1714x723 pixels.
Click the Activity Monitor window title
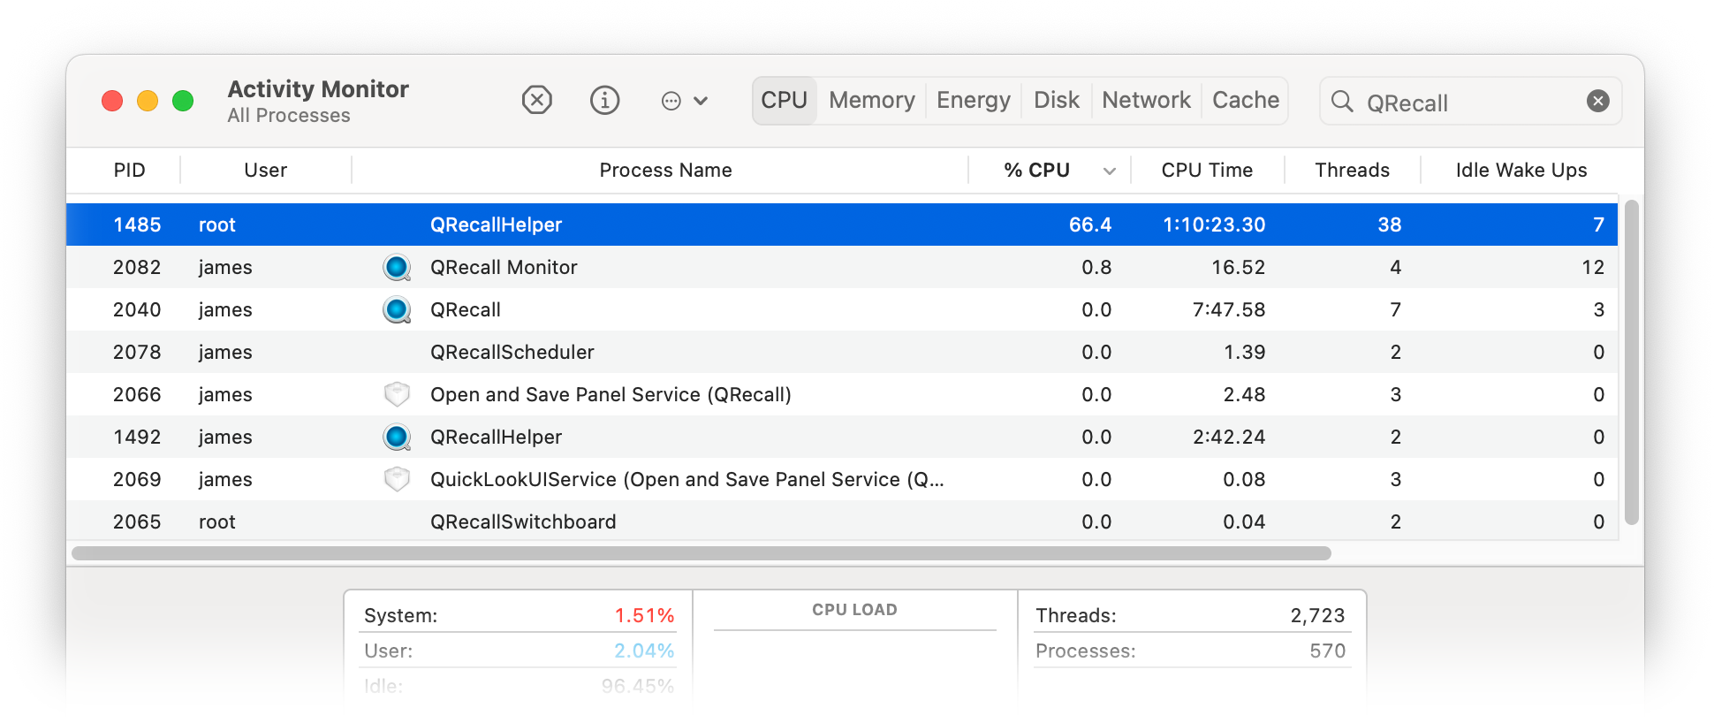[x=318, y=89]
